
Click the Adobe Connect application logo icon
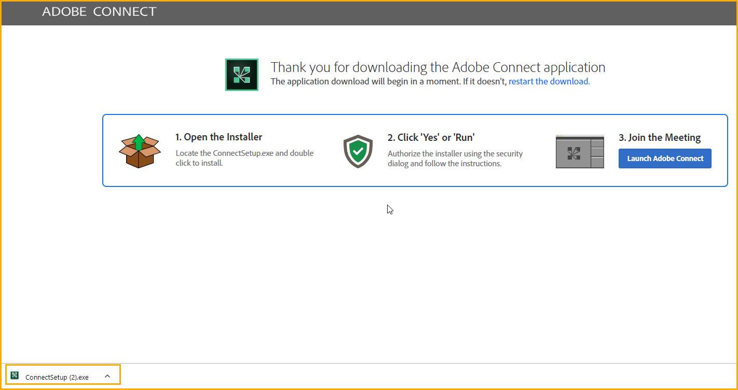point(241,75)
